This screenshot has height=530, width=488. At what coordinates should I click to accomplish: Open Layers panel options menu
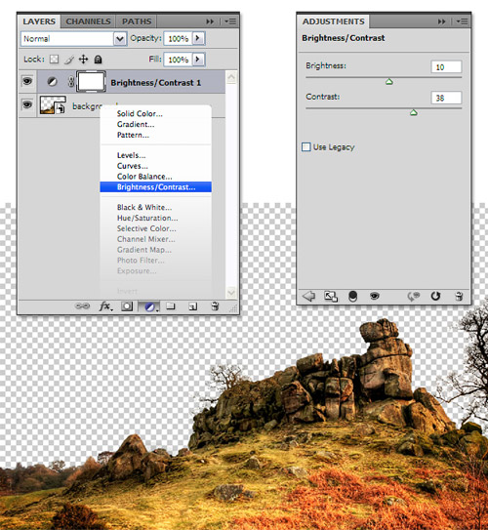click(x=230, y=21)
